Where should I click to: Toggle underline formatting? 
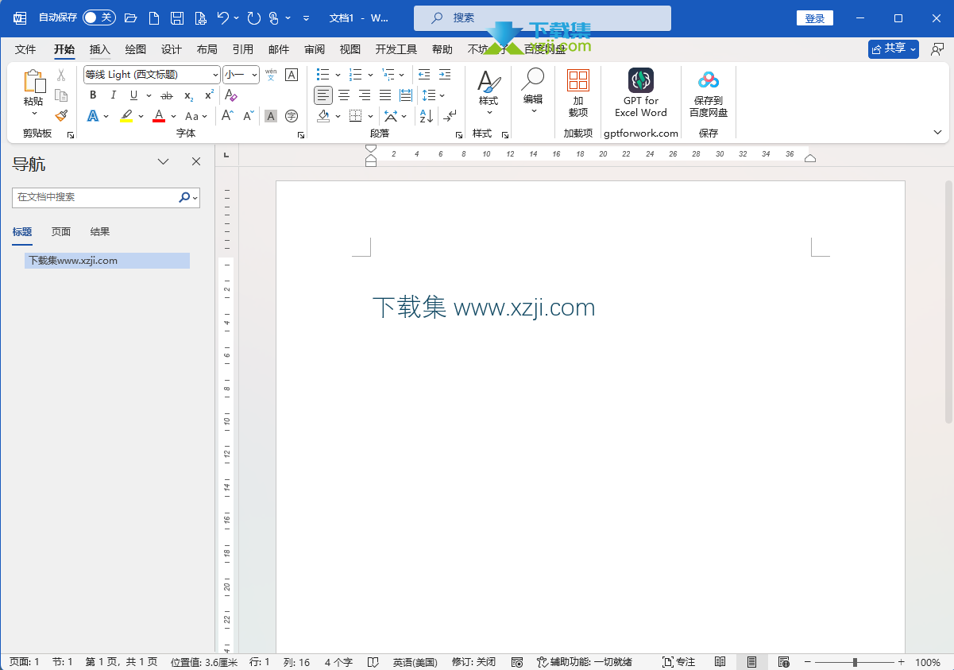click(x=133, y=95)
